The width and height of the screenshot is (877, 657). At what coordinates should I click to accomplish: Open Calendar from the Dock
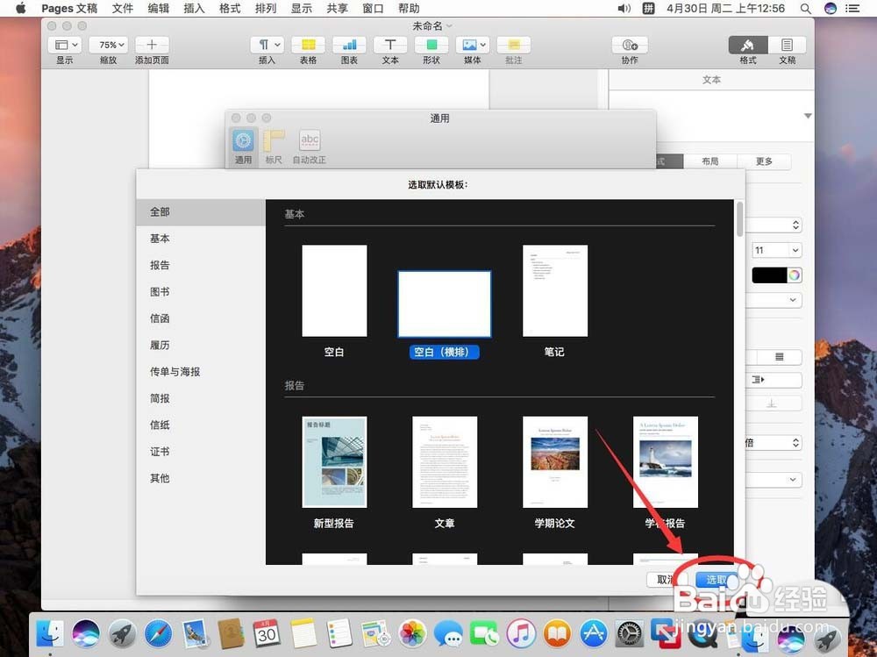(267, 634)
